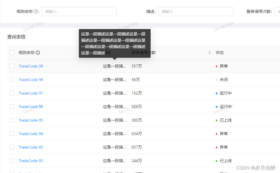This screenshot has width=280, height=173.
Task: Click truncated description in TradeCode 95 row
Action: [114, 120]
